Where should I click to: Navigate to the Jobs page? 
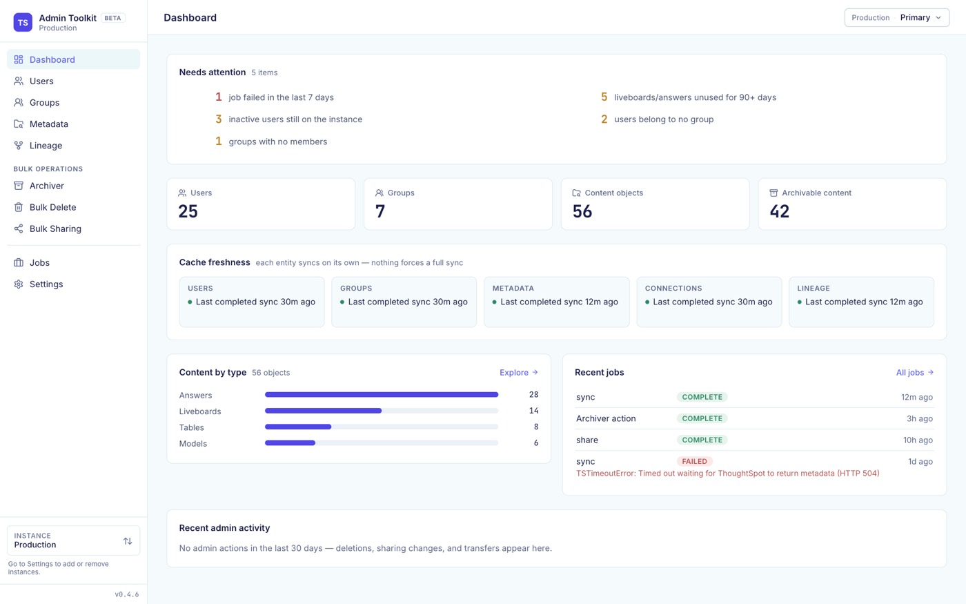[x=73, y=262]
